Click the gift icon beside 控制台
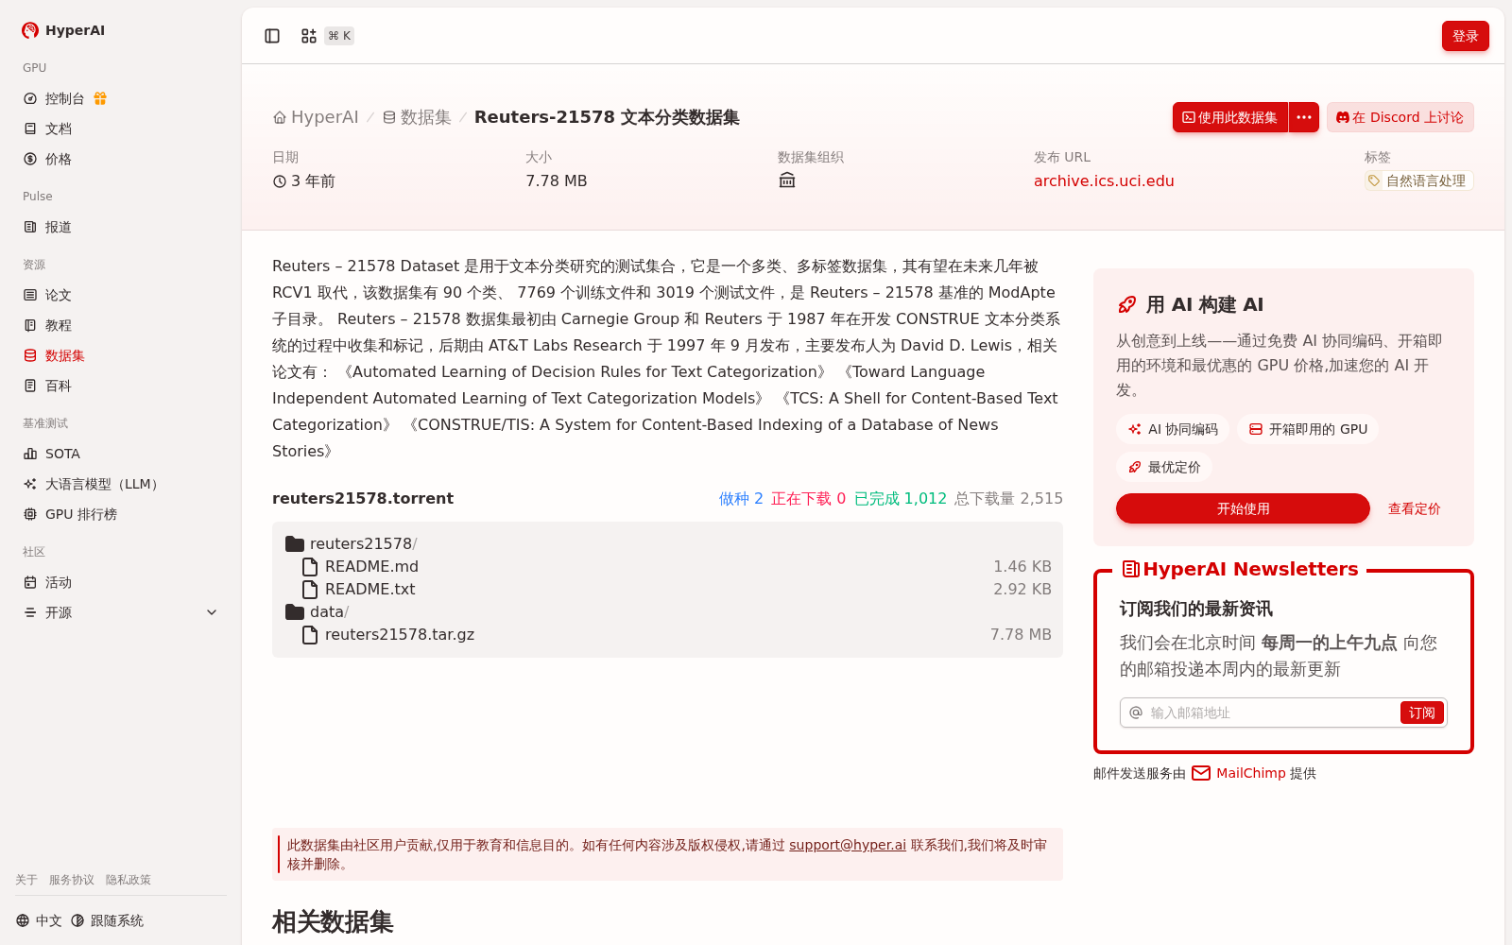Viewport: 1512px width, 945px height. point(100,98)
